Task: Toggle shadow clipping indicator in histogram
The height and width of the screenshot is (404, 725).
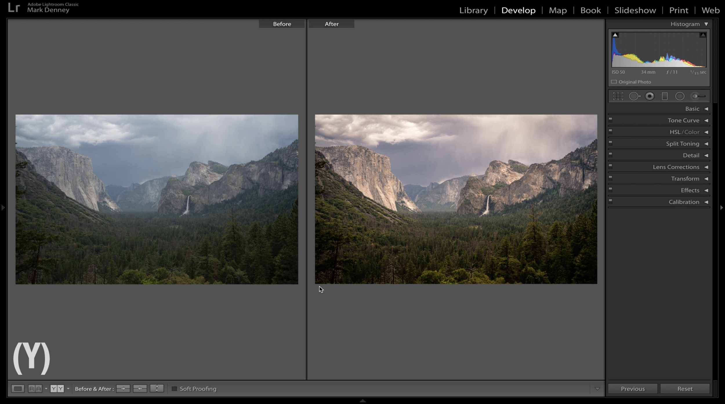Action: tap(615, 35)
